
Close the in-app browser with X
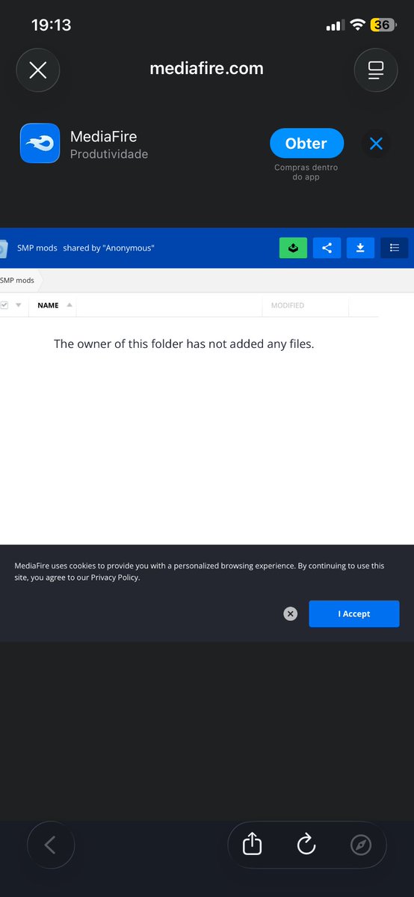pyautogui.click(x=38, y=70)
